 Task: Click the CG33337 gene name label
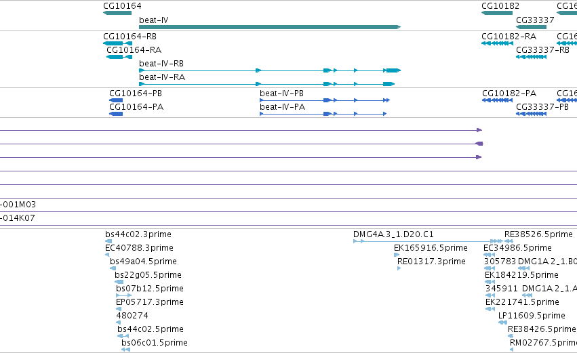click(535, 20)
